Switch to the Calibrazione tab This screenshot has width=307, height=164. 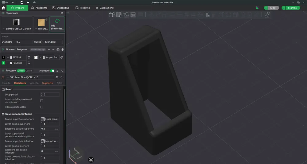pos(105,8)
